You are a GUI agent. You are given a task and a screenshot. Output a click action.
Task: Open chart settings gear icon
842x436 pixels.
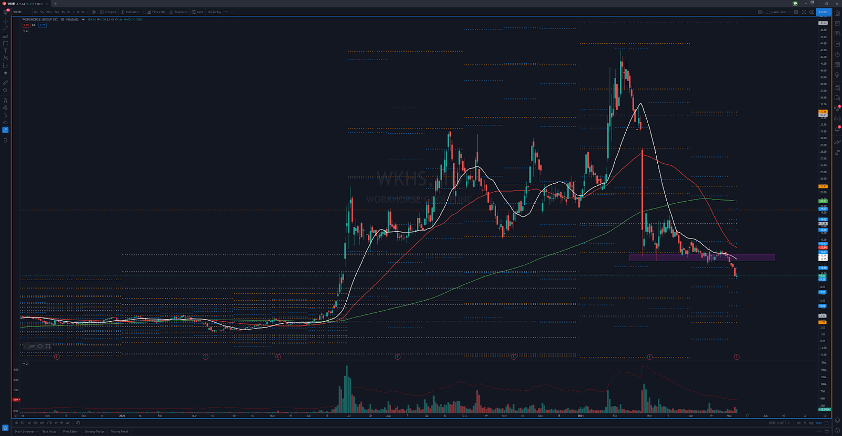(x=796, y=12)
